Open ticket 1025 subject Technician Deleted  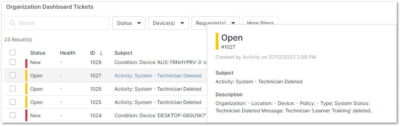[x=158, y=102]
